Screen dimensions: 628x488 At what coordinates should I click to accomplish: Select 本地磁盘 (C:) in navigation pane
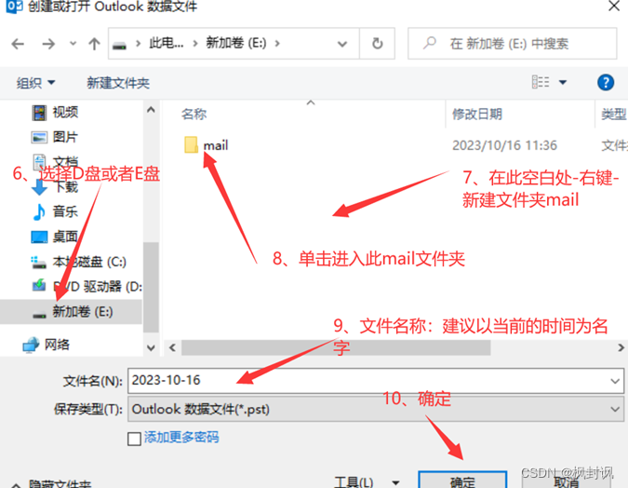(x=89, y=262)
